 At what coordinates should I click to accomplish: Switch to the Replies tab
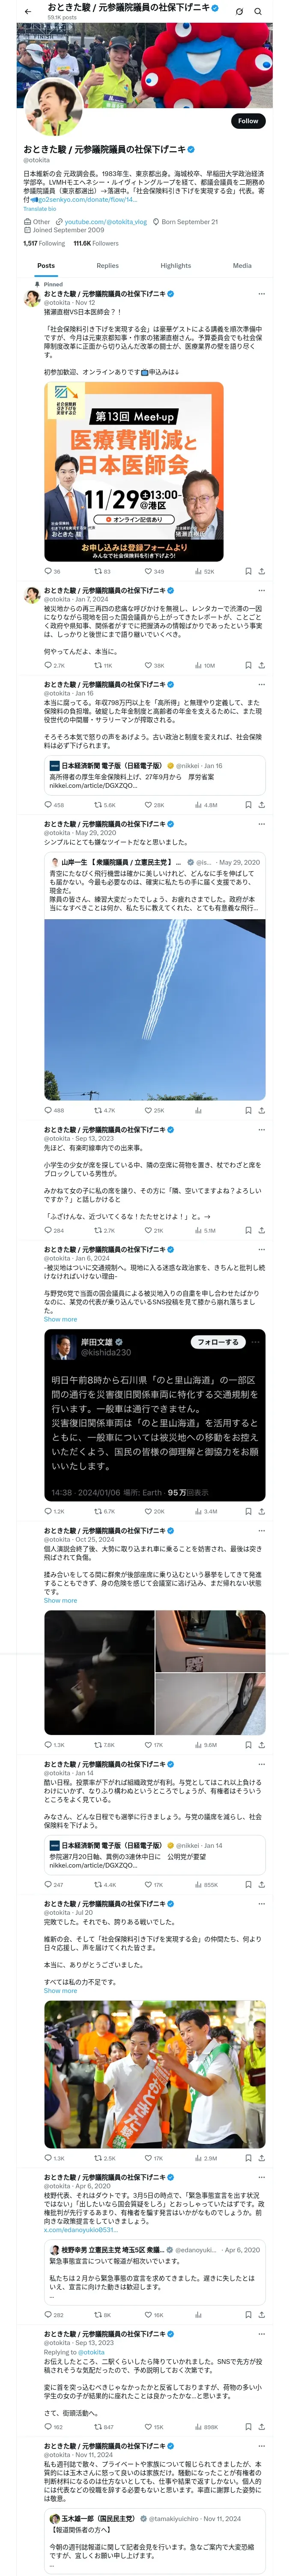point(107,266)
